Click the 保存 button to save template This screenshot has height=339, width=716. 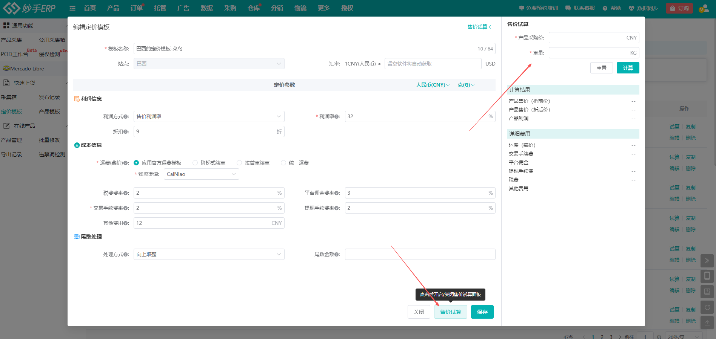click(482, 312)
